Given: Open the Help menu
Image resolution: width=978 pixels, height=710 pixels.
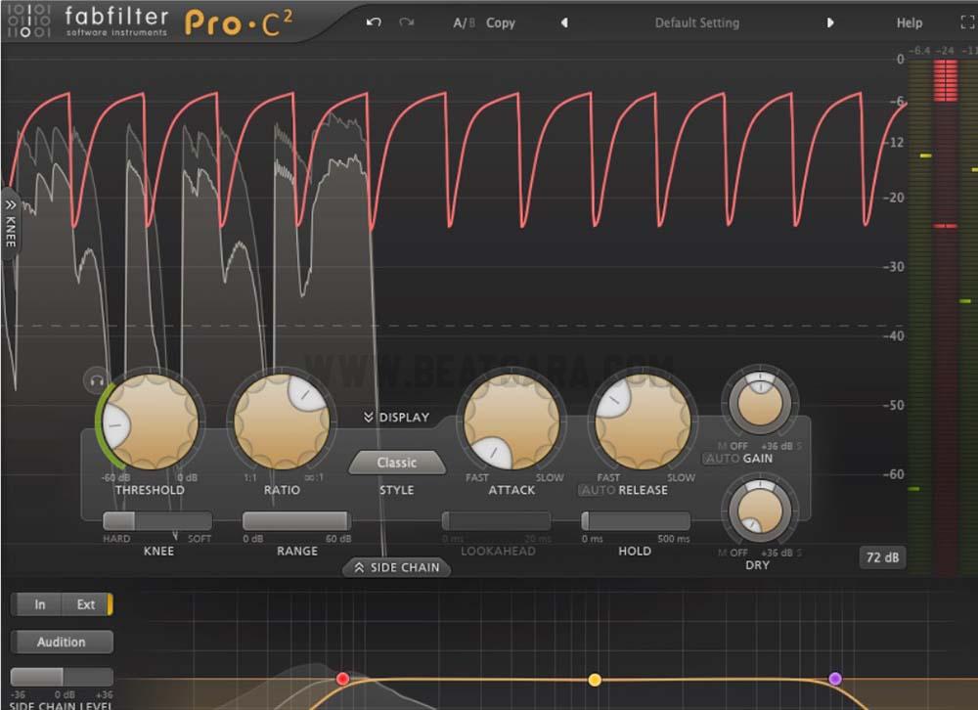Looking at the screenshot, I should point(910,22).
